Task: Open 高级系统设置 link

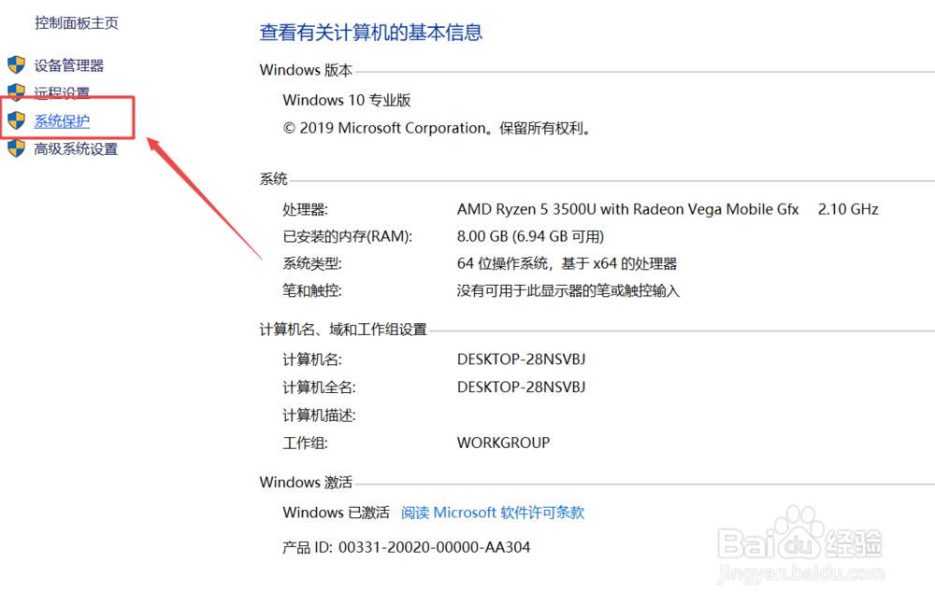Action: 77,148
